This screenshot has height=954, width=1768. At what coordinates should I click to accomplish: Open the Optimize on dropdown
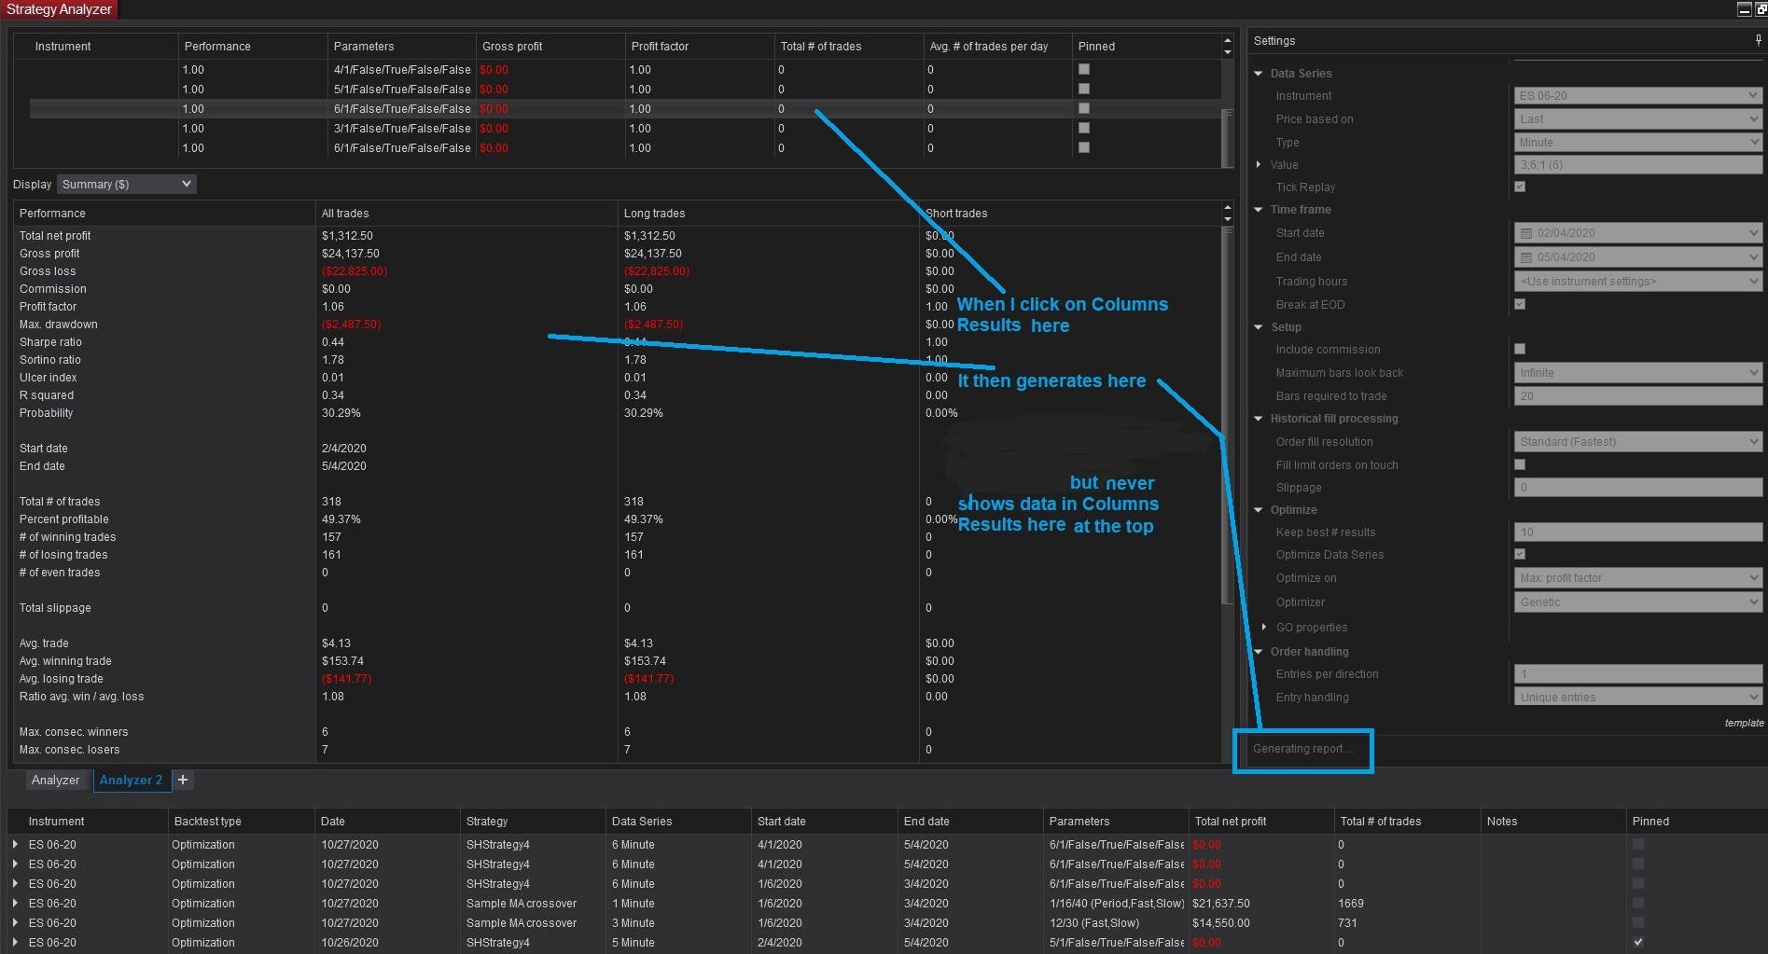coord(1638,578)
